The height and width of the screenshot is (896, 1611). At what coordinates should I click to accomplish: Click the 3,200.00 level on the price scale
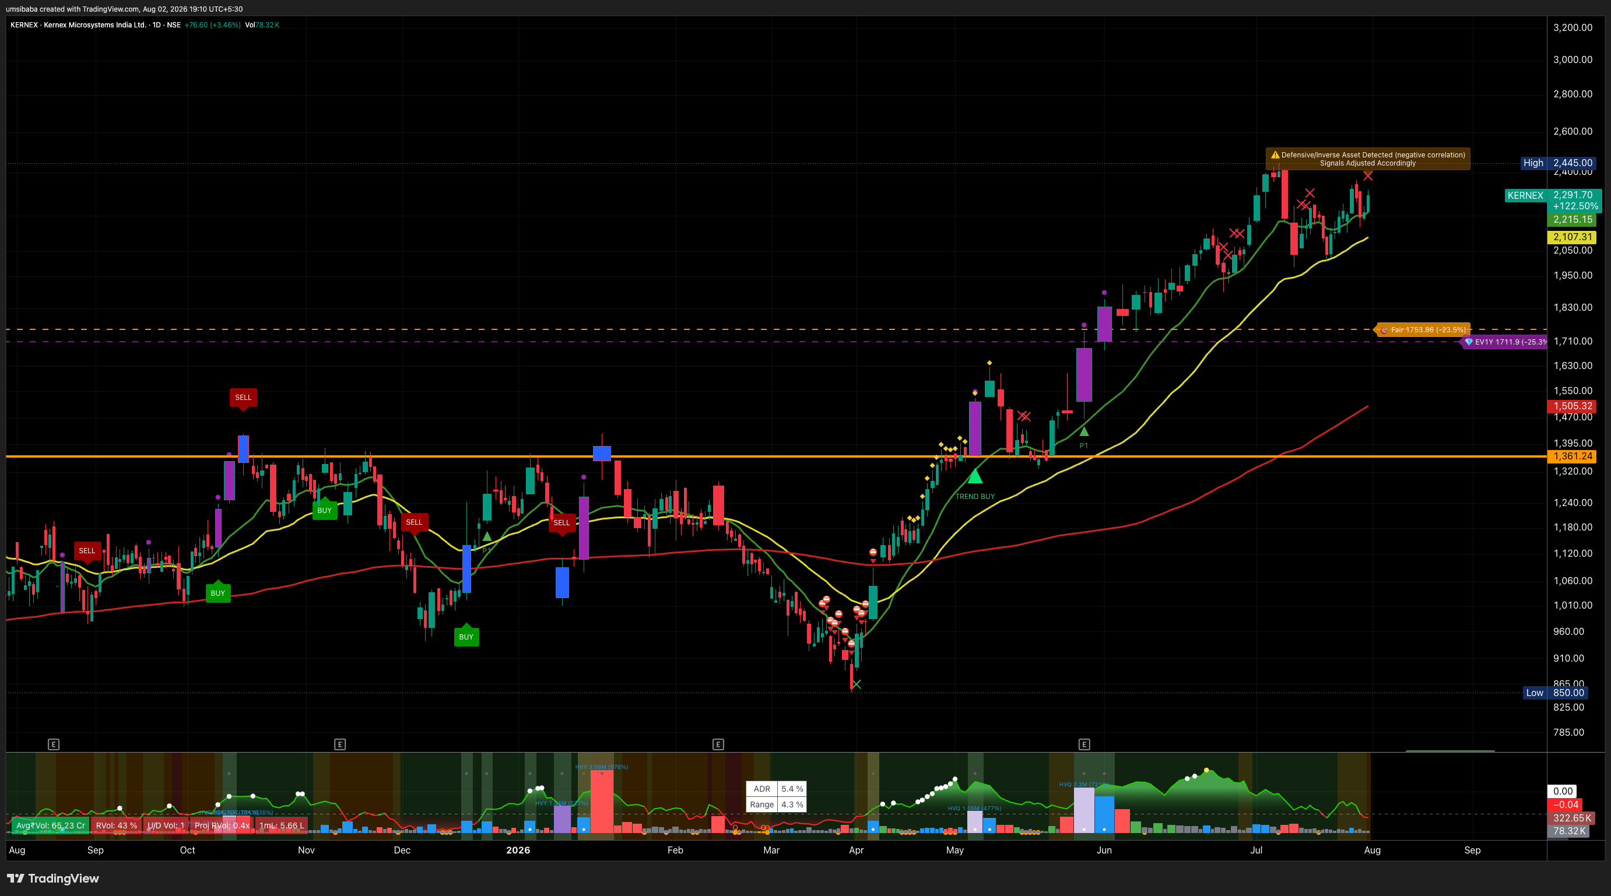(1573, 27)
